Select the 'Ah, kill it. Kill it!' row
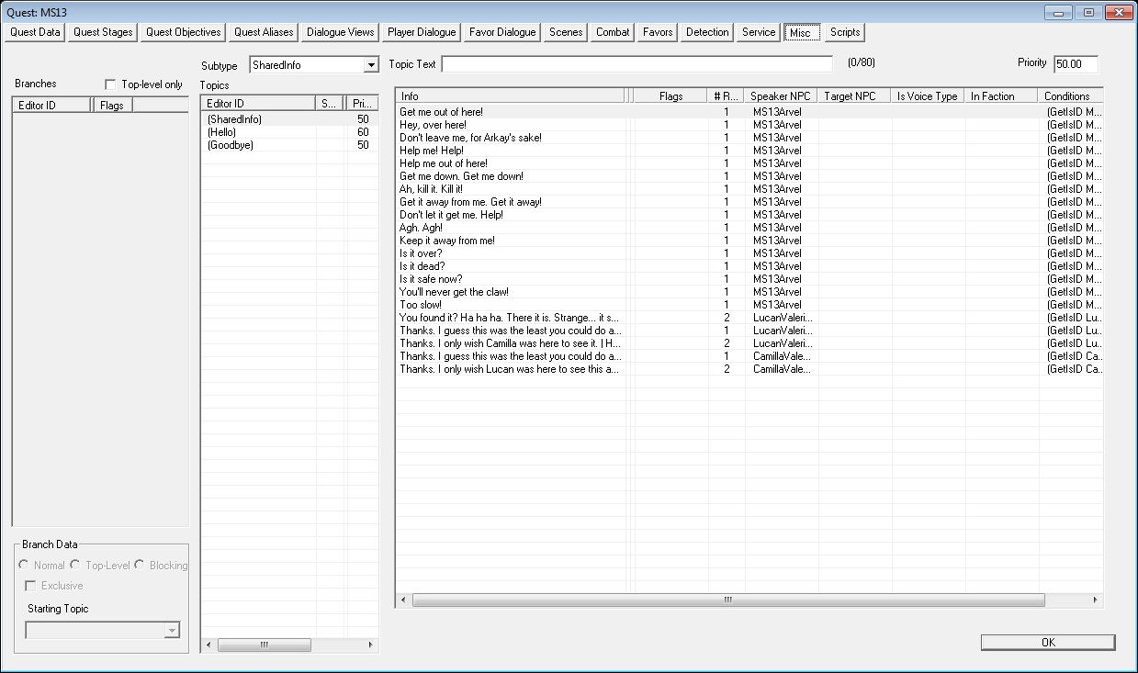Screen dimensions: 1138x673 point(749,189)
